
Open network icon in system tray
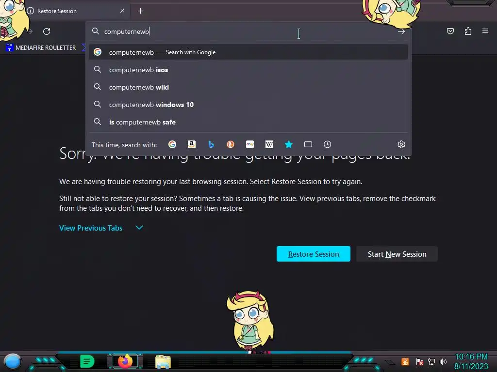(431, 361)
